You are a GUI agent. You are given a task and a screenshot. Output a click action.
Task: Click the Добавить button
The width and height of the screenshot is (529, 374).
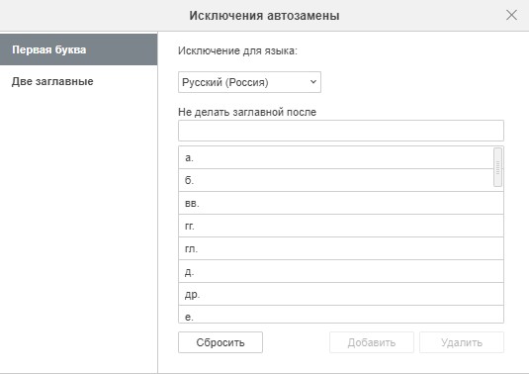(x=372, y=342)
